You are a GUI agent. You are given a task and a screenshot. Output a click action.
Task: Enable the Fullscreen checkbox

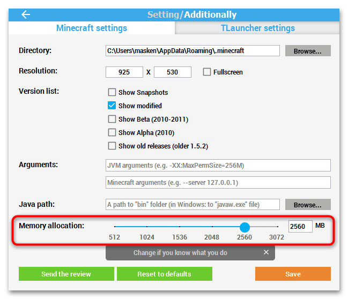coord(207,72)
